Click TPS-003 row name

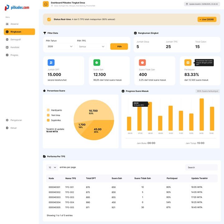pyautogui.click(x=70, y=197)
